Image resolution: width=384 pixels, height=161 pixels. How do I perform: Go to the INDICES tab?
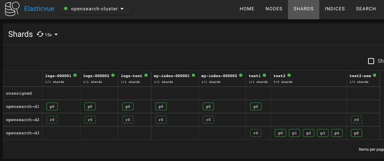click(x=335, y=9)
